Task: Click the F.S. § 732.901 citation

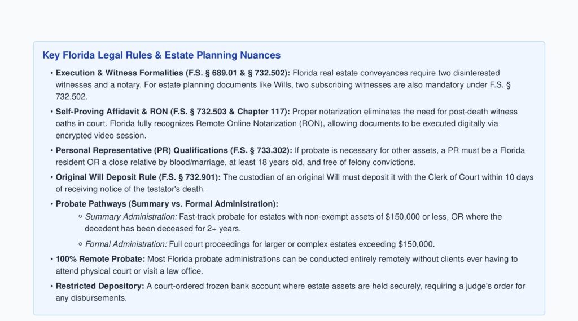Action: coord(190,177)
